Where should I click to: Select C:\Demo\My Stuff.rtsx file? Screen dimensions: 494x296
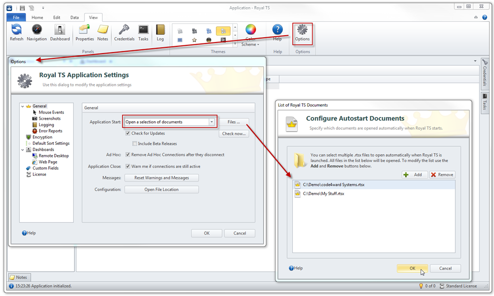374,194
